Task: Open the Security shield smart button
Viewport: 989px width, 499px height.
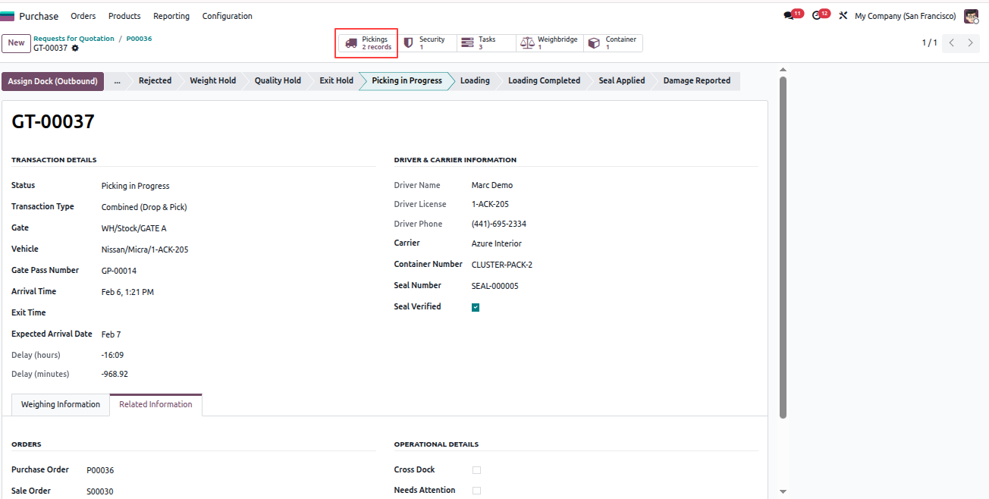Action: coord(427,43)
